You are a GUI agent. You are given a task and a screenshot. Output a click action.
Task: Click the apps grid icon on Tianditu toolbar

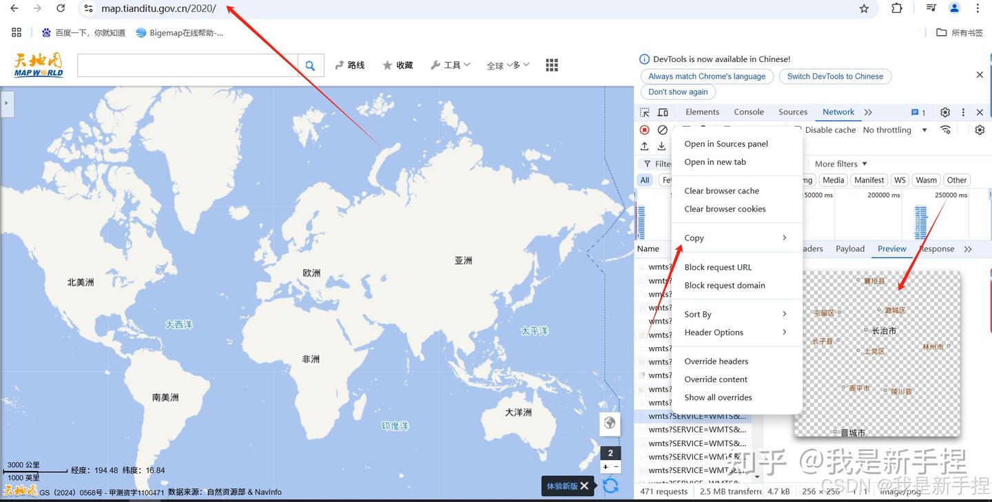(550, 65)
